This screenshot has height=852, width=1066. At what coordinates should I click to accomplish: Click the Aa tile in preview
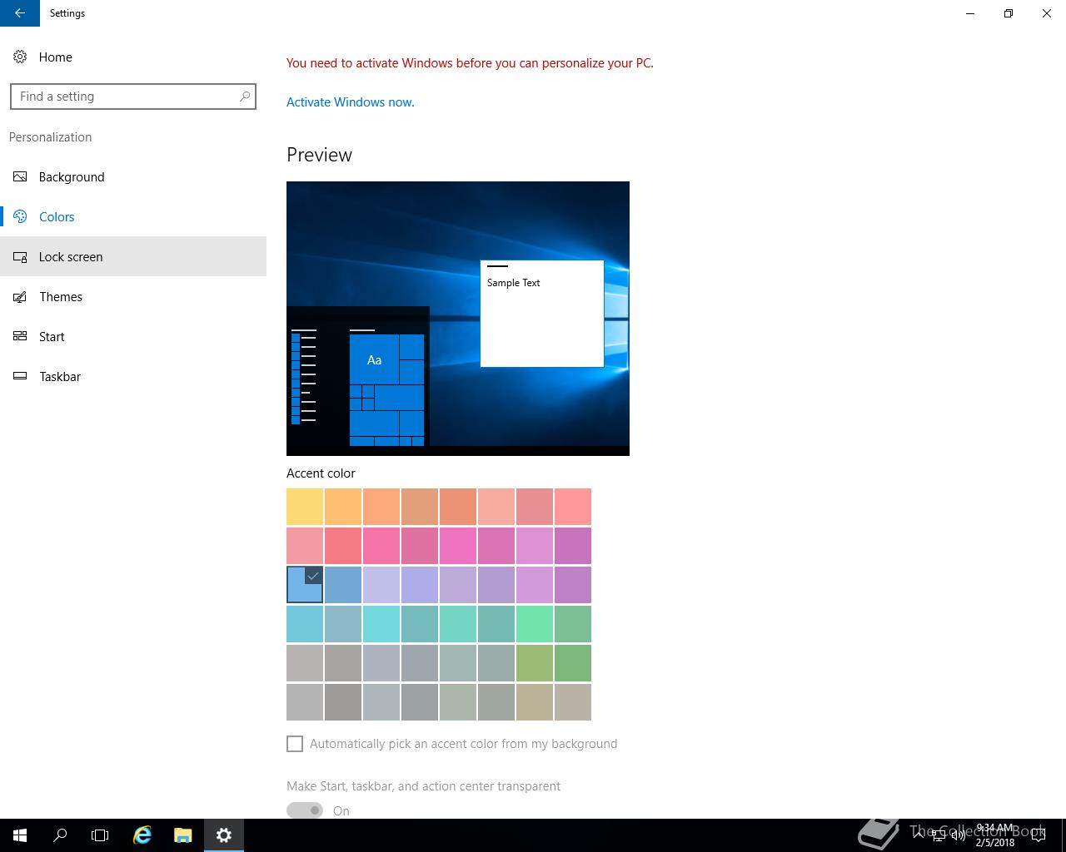(x=375, y=359)
